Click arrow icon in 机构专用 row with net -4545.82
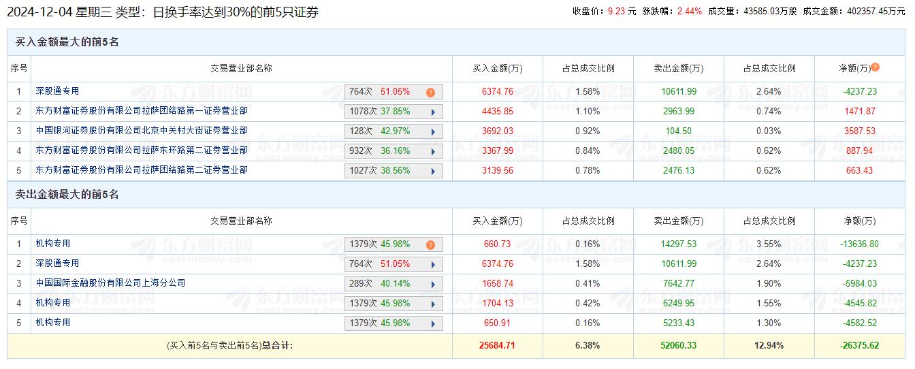This screenshot has height=369, width=915. pyautogui.click(x=433, y=304)
